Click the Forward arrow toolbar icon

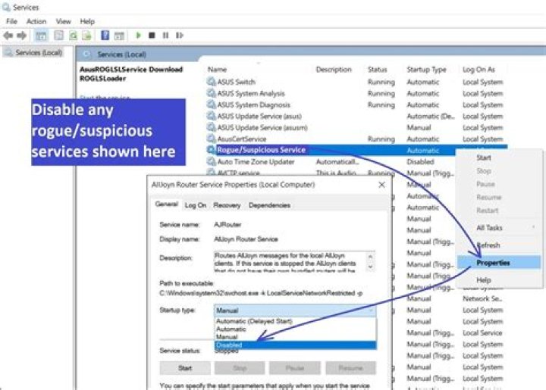21,36
